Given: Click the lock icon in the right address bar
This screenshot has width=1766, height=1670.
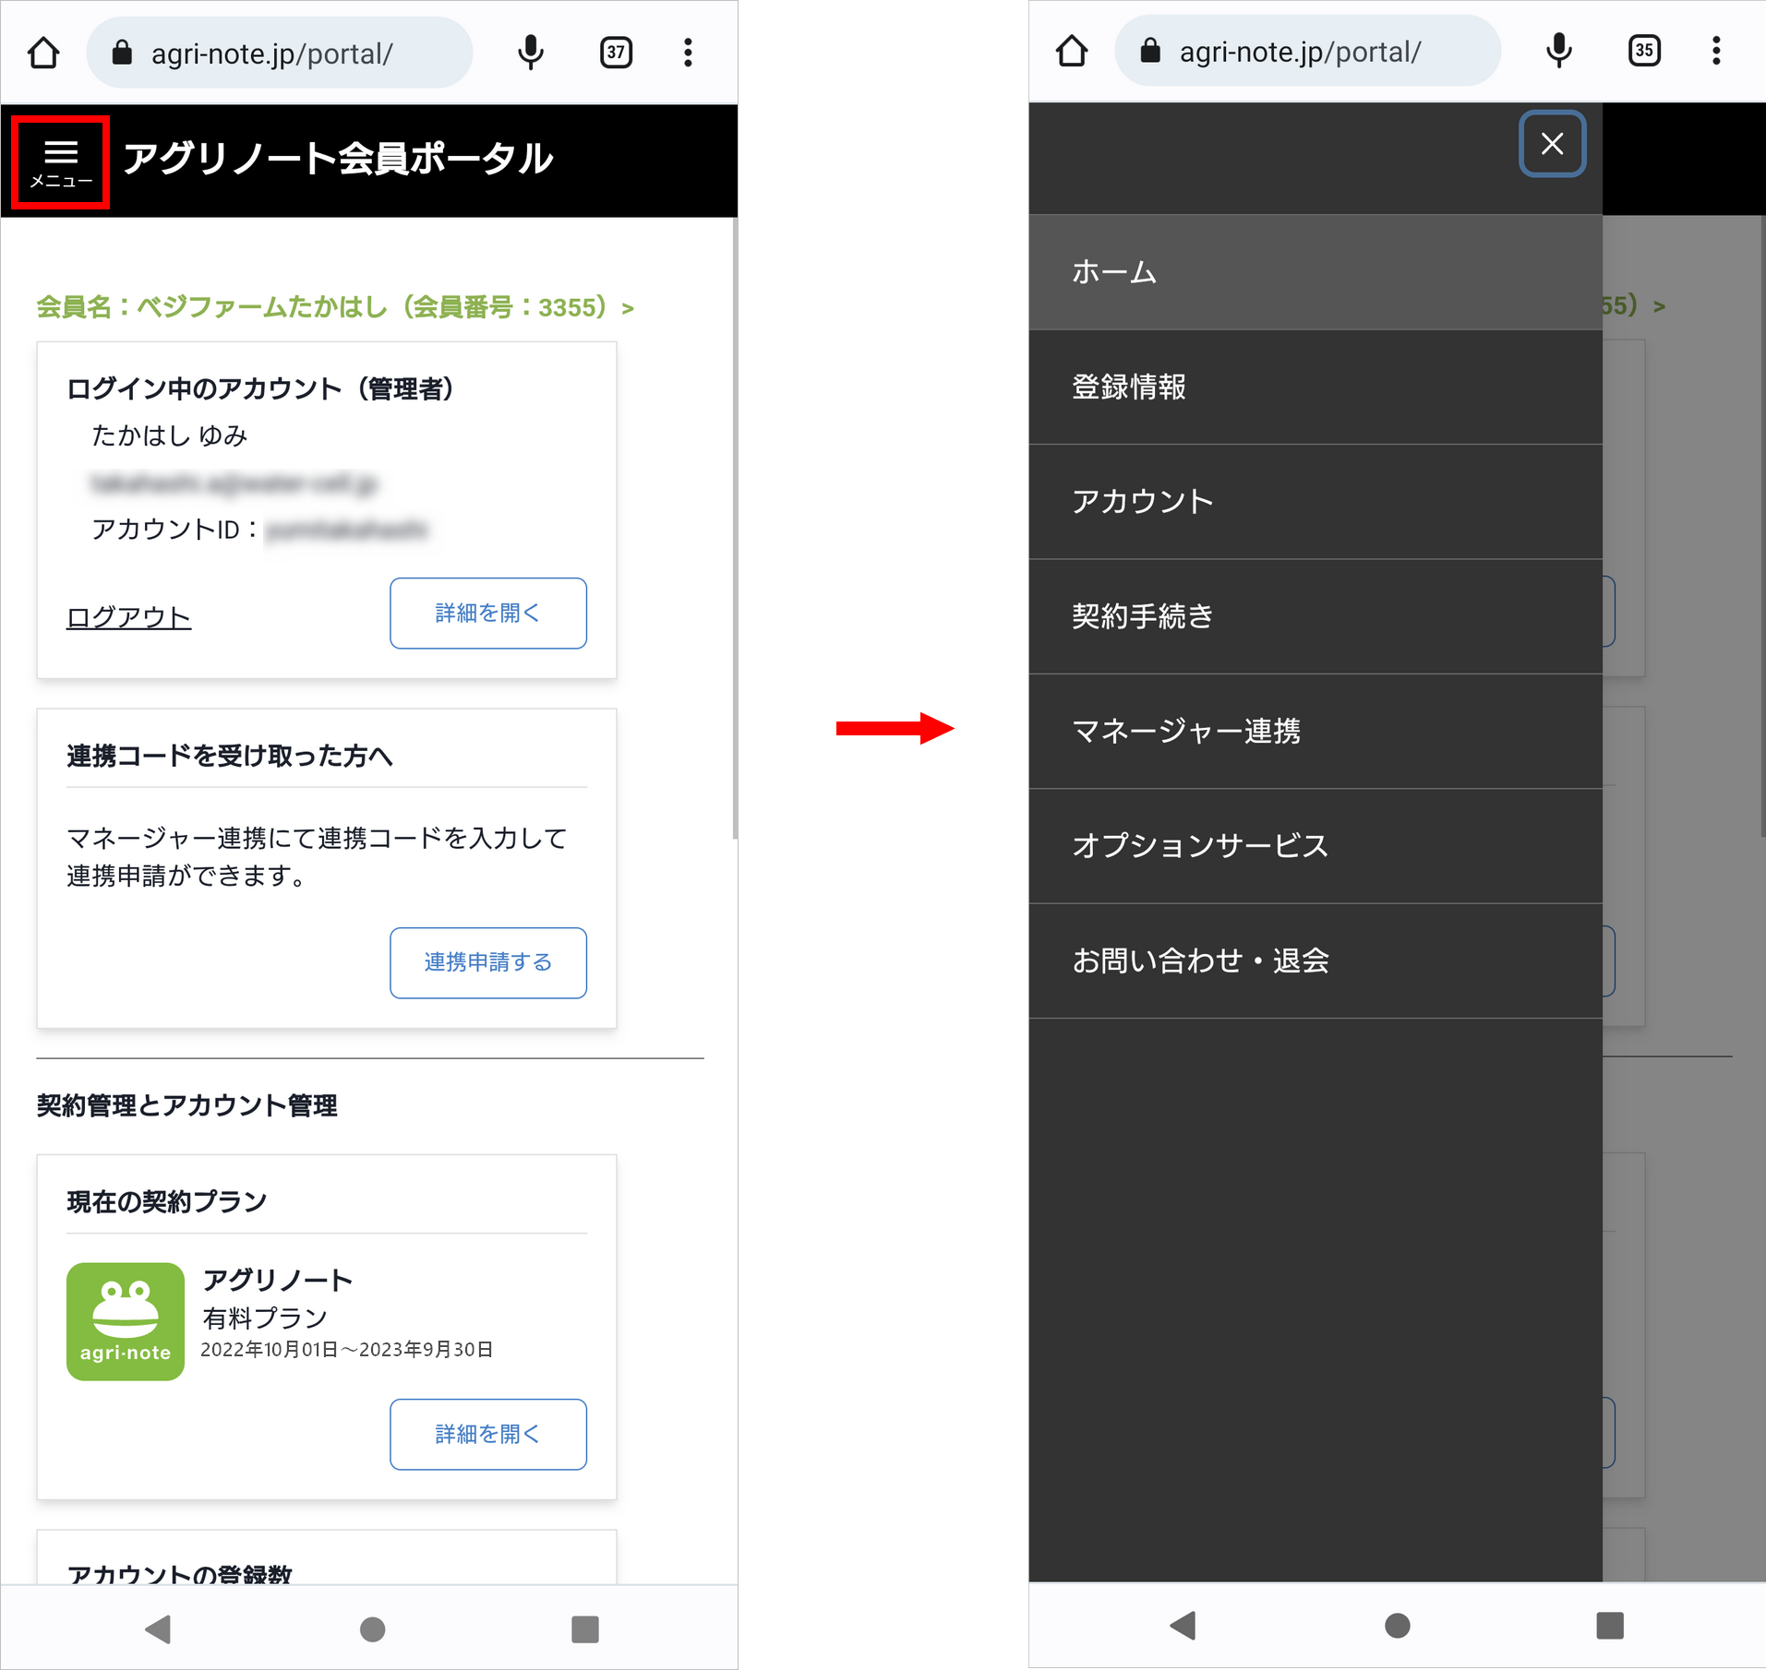Looking at the screenshot, I should pos(1150,51).
